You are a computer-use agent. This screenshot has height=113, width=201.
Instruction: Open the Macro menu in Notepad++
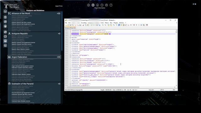[107, 23]
